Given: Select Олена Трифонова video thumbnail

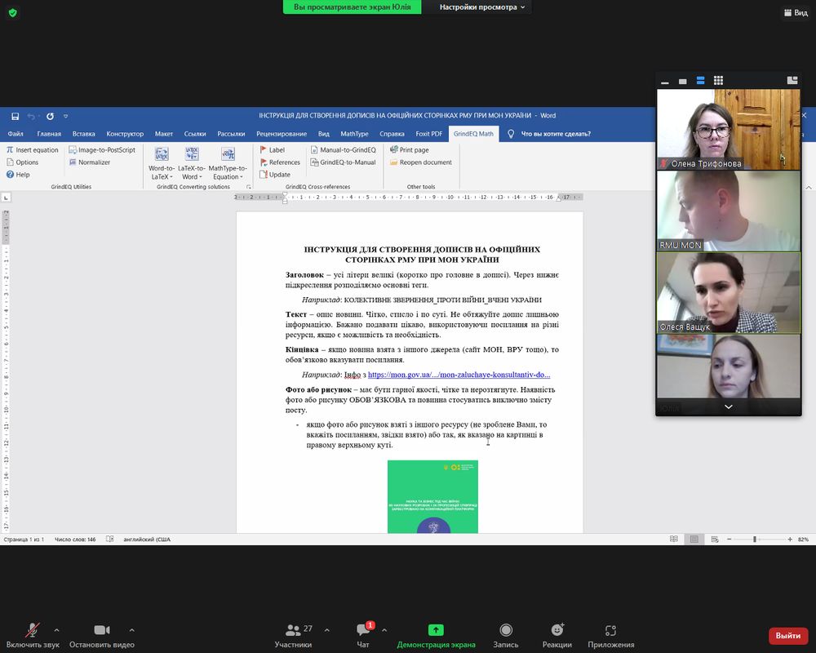Looking at the screenshot, I should click(728, 129).
